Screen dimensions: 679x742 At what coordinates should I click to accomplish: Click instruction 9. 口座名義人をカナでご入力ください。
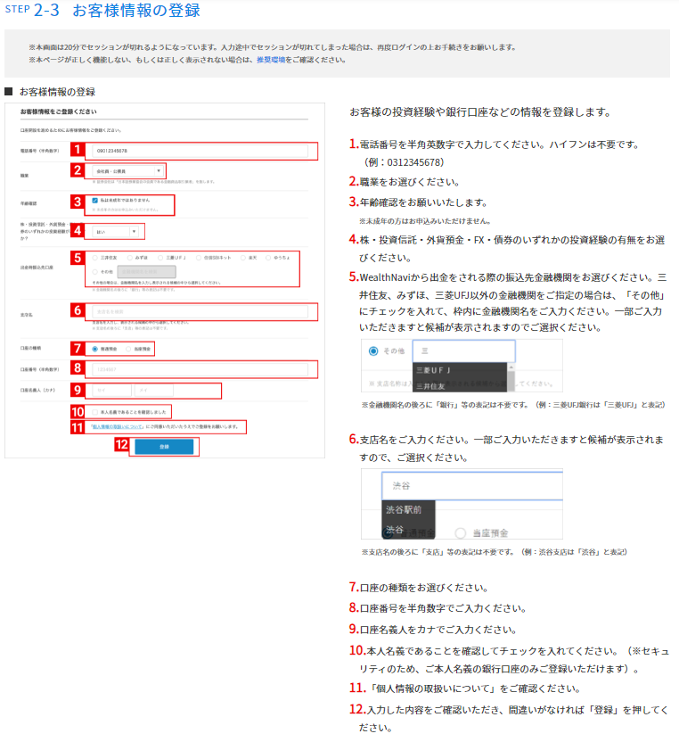pos(433,630)
